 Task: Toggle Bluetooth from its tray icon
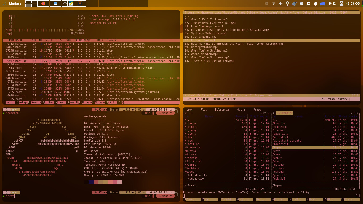(267, 3)
